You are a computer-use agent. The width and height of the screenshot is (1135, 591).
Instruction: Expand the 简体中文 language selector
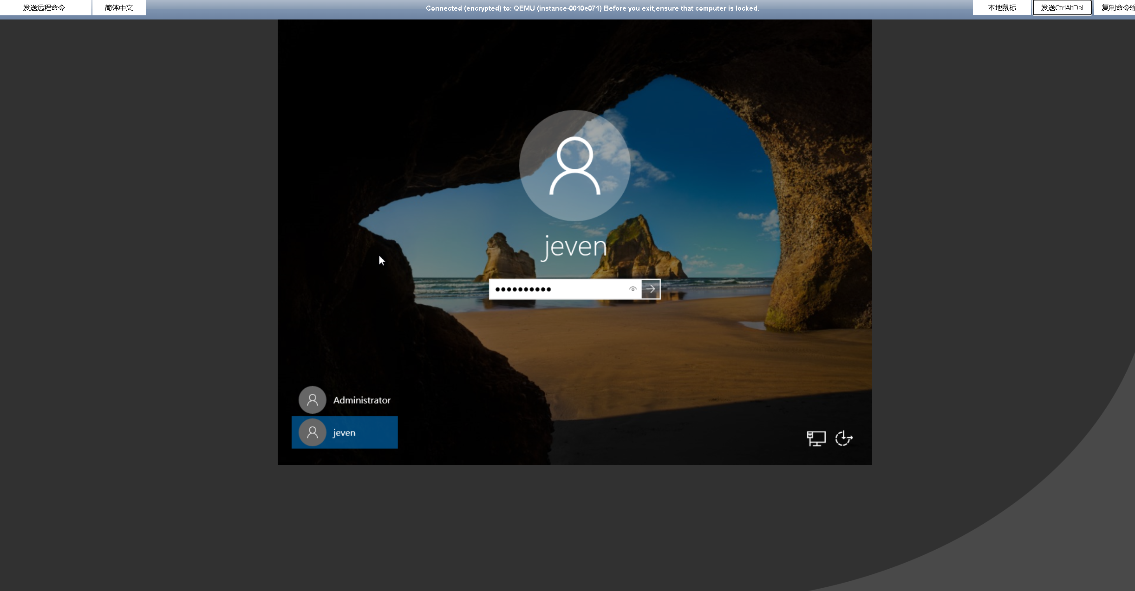tap(119, 8)
